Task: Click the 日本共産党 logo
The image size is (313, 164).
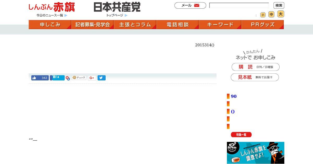Action: pos(117,7)
